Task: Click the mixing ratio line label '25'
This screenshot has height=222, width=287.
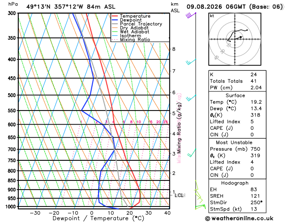Action: click(x=165, y=122)
